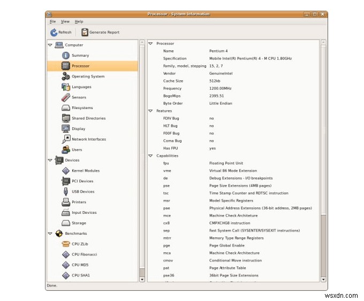Image resolution: width=364 pixels, height=301 pixels.
Task: Click the Refresh toolbar icon
Action: coord(54,33)
